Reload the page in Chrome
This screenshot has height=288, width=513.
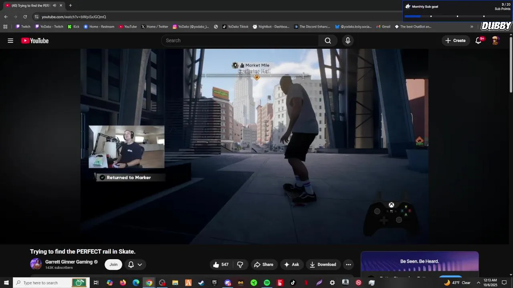(x=25, y=17)
